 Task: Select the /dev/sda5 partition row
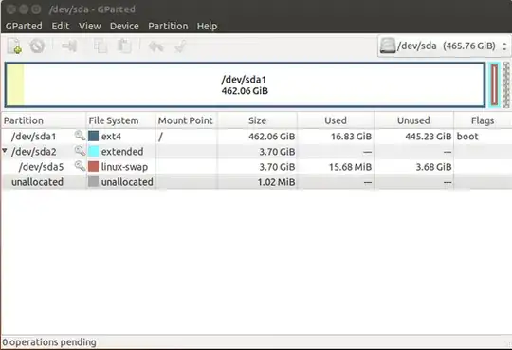click(256, 167)
